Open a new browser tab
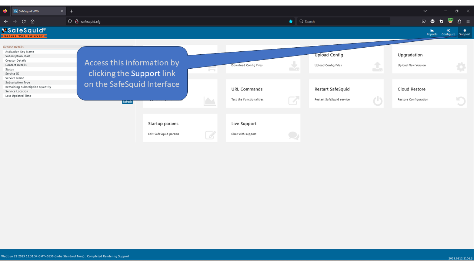Screen dimensions: 474x266 pyautogui.click(x=71, y=11)
